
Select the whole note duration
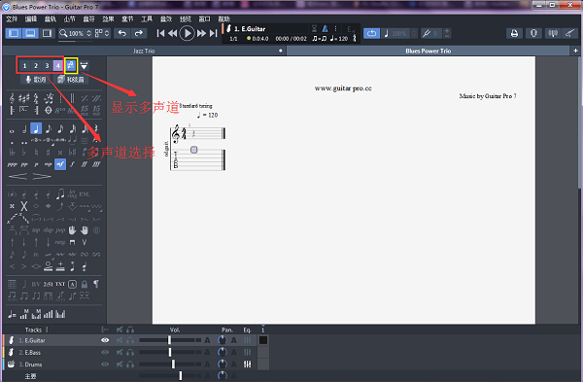pyautogui.click(x=12, y=130)
